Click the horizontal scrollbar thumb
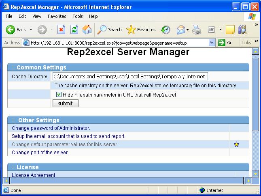This screenshot has width=261, height=196. coord(127,181)
